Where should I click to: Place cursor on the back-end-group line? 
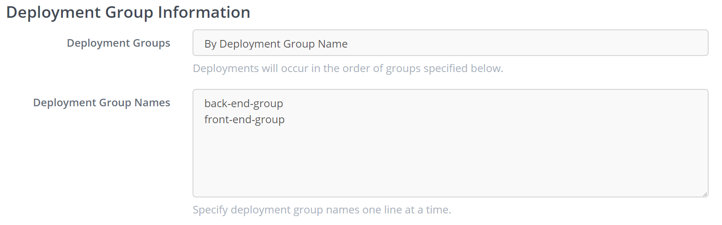[x=244, y=104]
